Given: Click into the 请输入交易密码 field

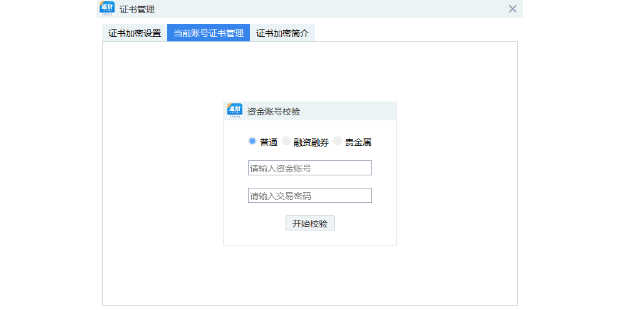Looking at the screenshot, I should [310, 195].
